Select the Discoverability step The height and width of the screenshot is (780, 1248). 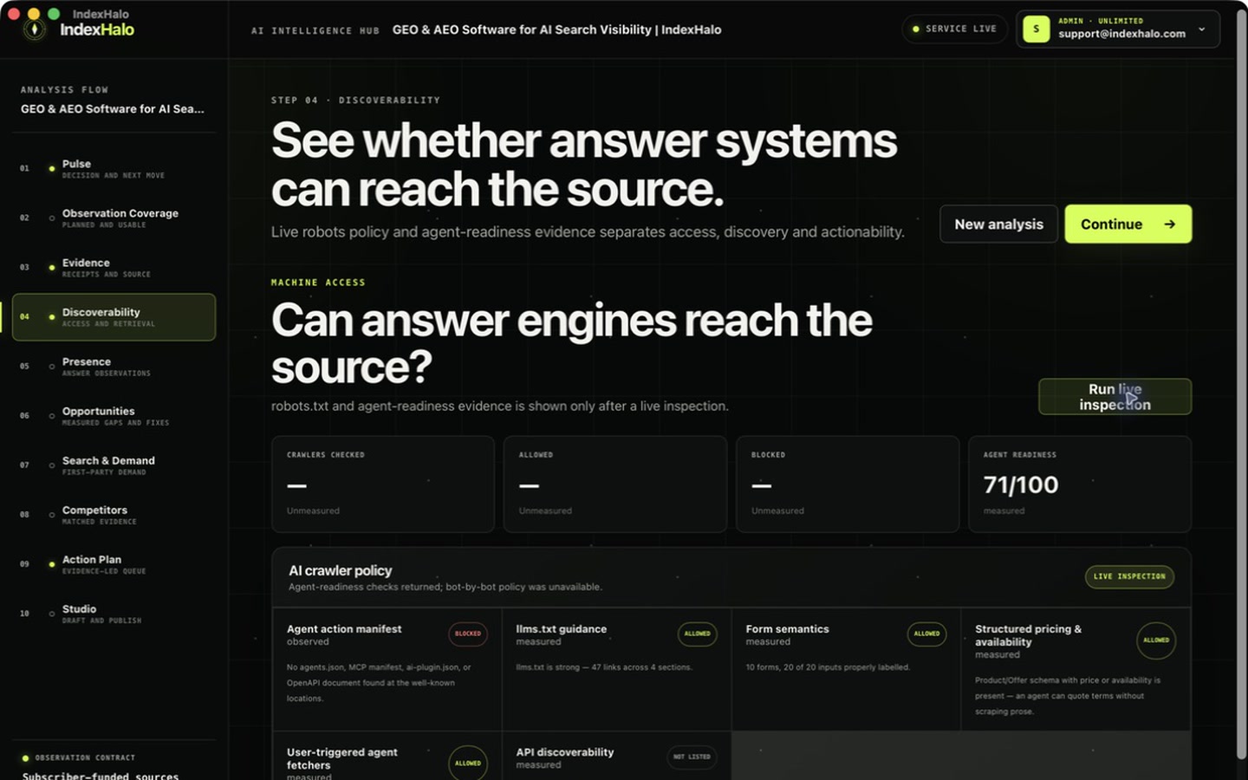[x=114, y=316]
